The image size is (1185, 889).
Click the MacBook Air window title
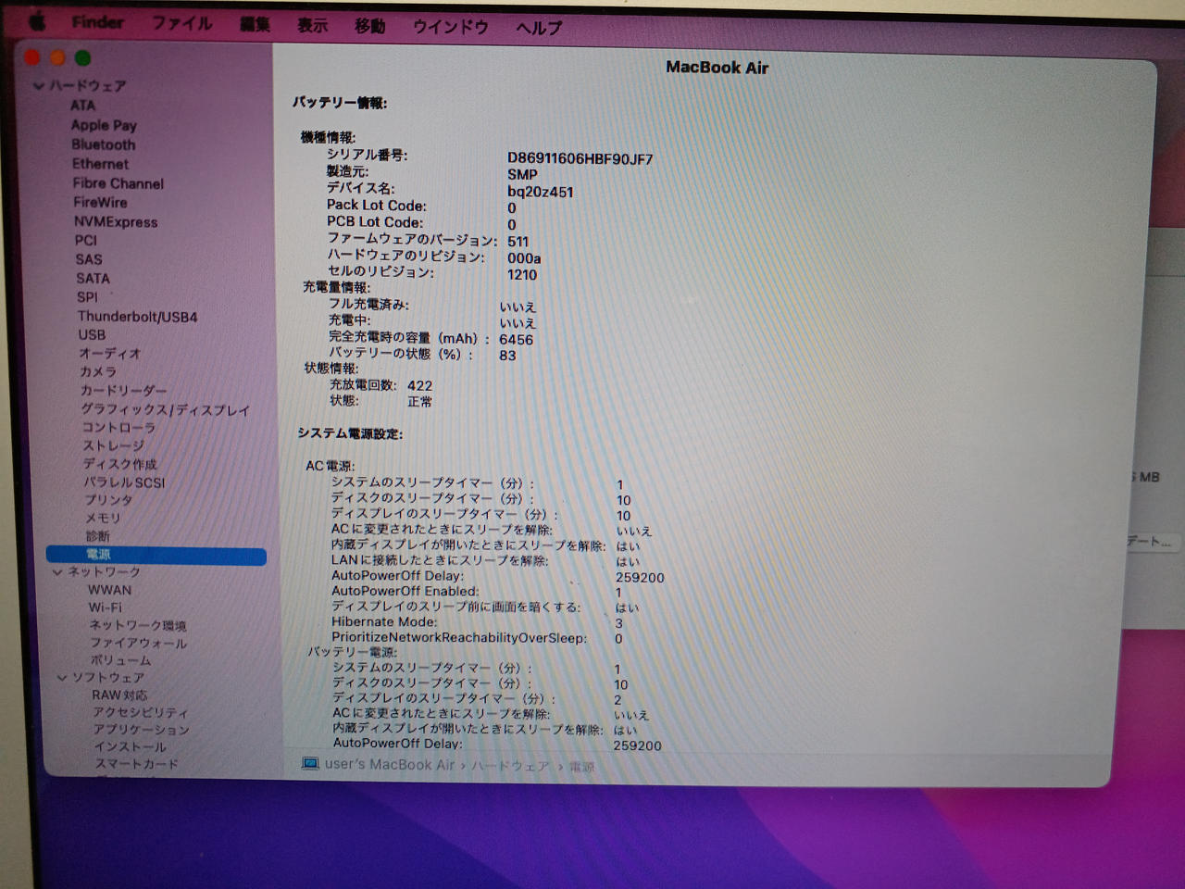[x=717, y=67]
